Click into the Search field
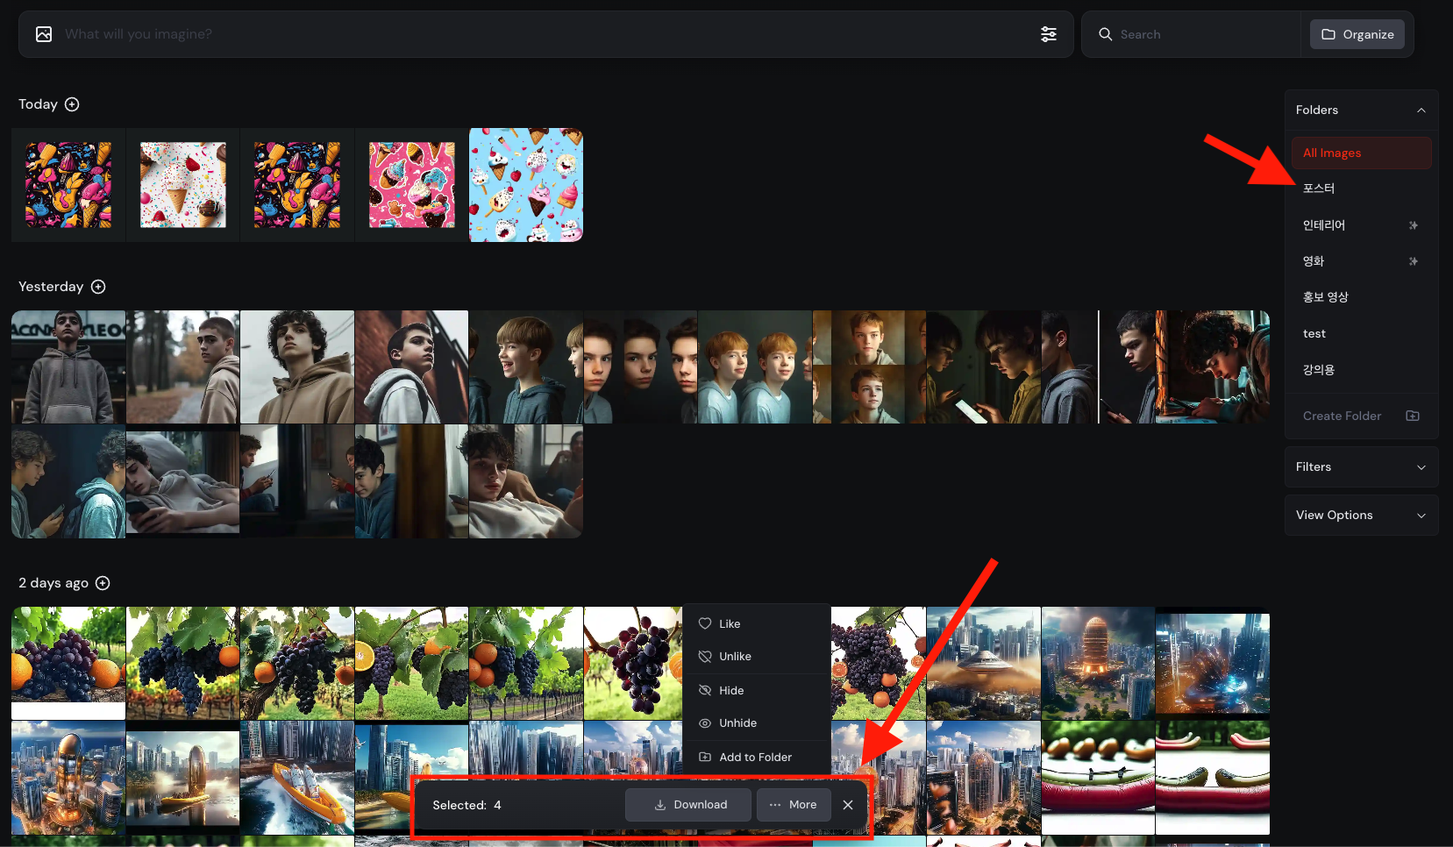The width and height of the screenshot is (1453, 847). 1206,34
